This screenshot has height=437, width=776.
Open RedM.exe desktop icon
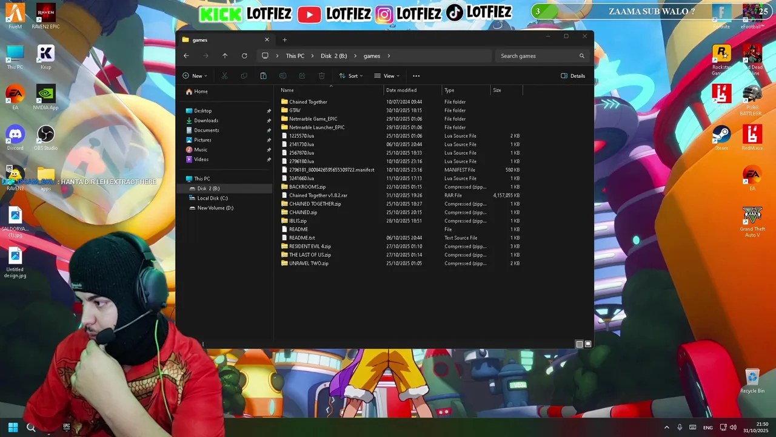752,138
